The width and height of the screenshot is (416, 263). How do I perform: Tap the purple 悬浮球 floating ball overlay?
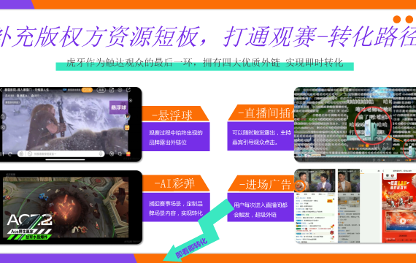118,107
